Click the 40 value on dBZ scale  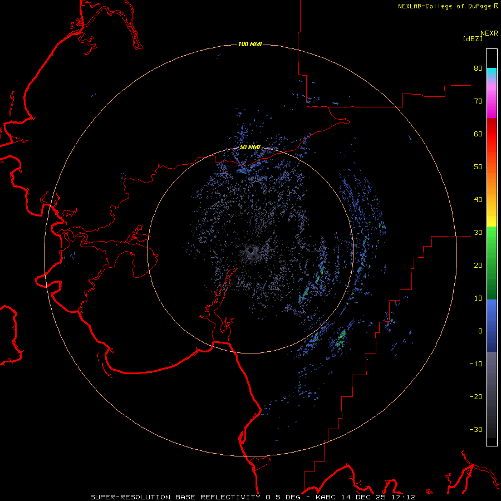coord(478,200)
